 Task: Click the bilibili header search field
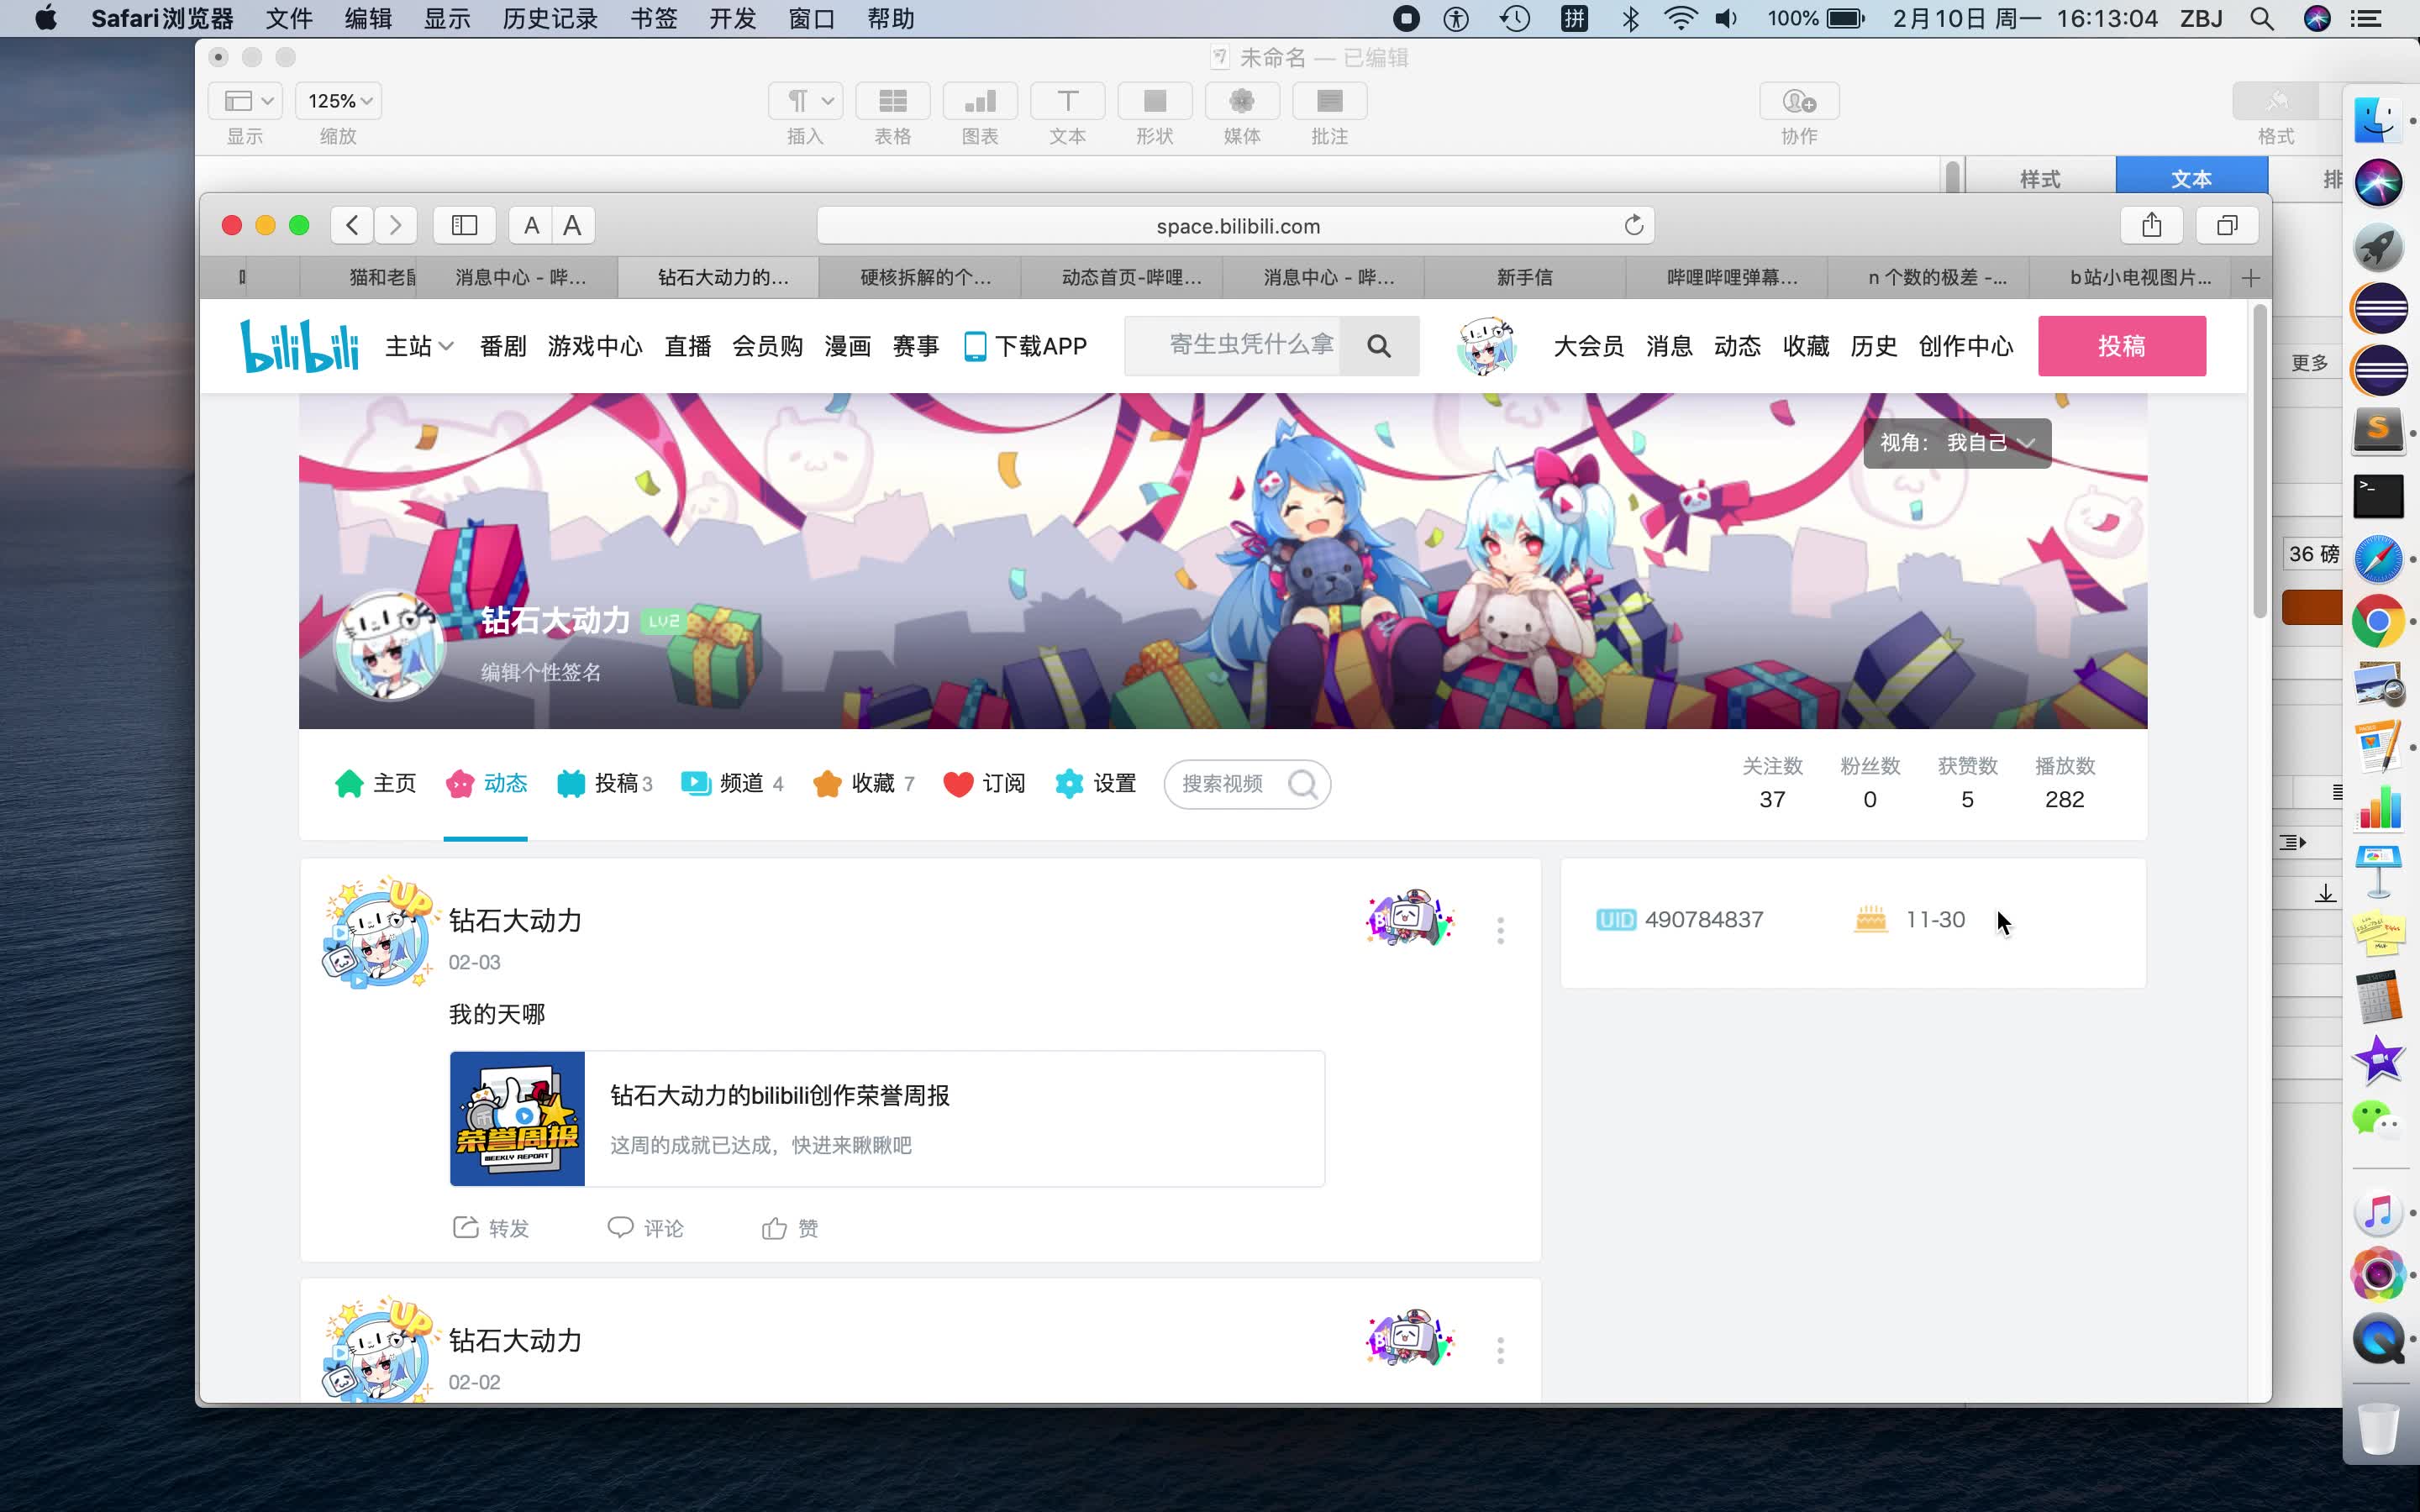[1232, 346]
